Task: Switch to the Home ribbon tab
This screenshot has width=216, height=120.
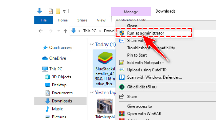Action: click(63, 20)
